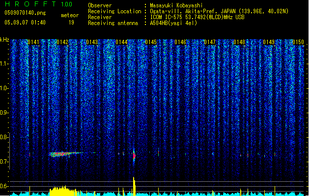Viewport: 309px width, 196px height.
Task: Click the kHz axis unit label
Action: point(4,40)
